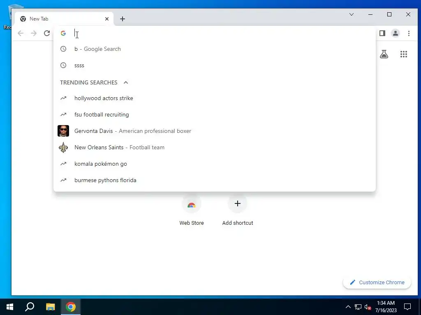Open the Web Store shortcut
Image resolution: width=421 pixels, height=315 pixels.
[x=192, y=210]
